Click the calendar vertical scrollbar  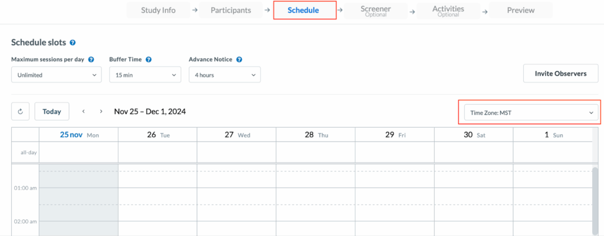tap(595, 200)
